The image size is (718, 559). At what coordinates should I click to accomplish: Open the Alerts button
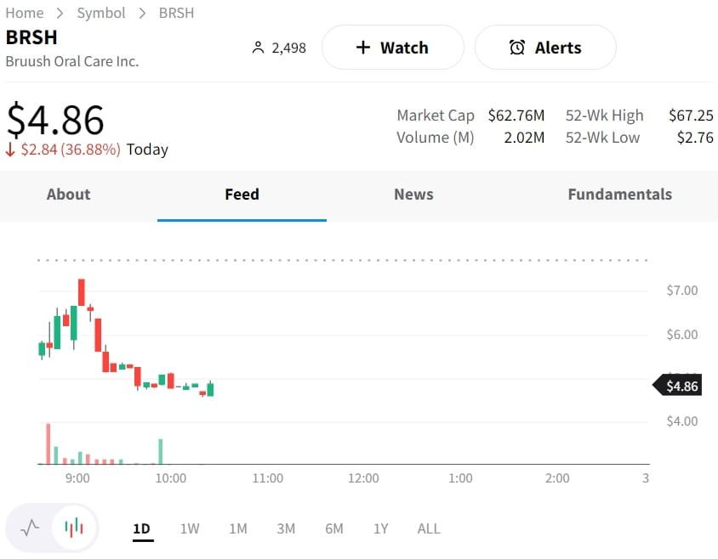545,48
